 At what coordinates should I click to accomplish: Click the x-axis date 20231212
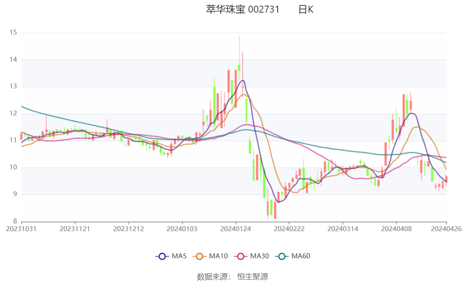[x=128, y=229]
